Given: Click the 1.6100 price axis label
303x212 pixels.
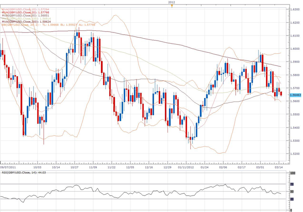Looking at the screenshot, I should [x=295, y=36].
